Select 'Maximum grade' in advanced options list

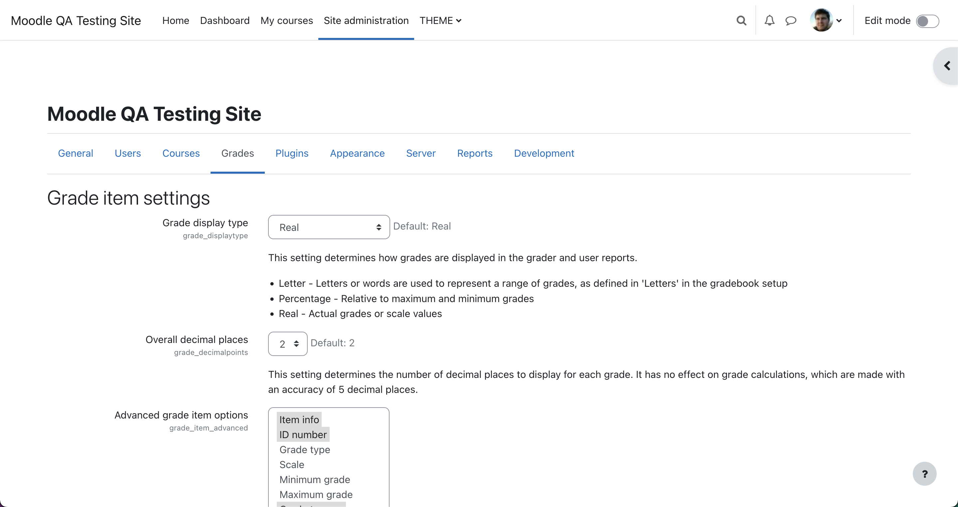tap(316, 495)
